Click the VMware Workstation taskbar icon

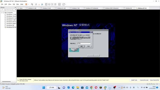click(x=105, y=87)
